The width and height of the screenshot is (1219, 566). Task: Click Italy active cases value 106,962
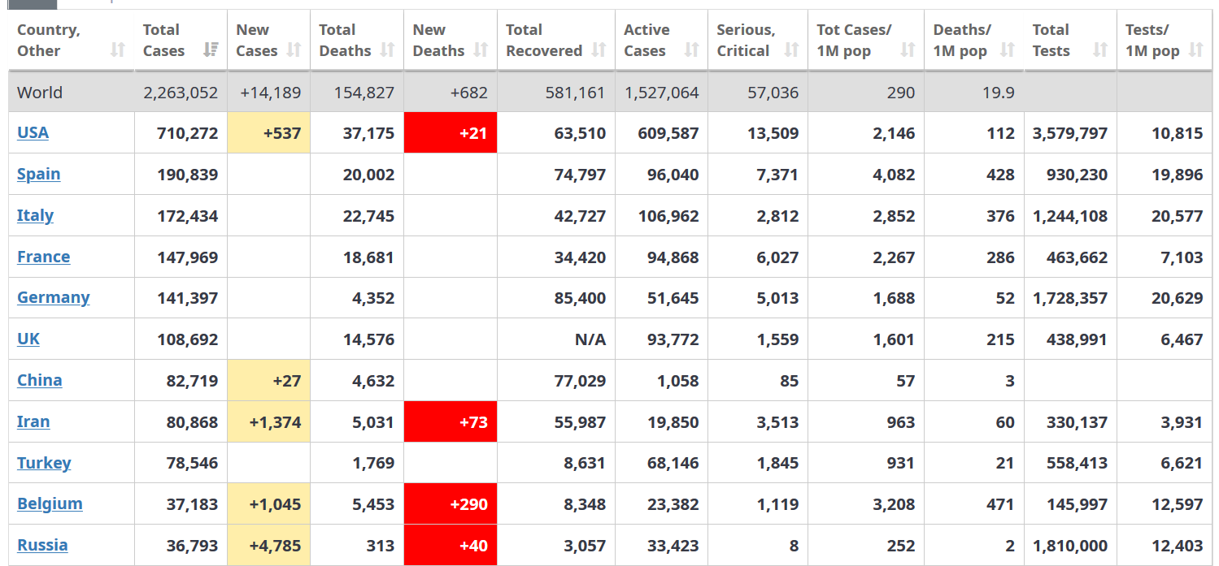(669, 216)
